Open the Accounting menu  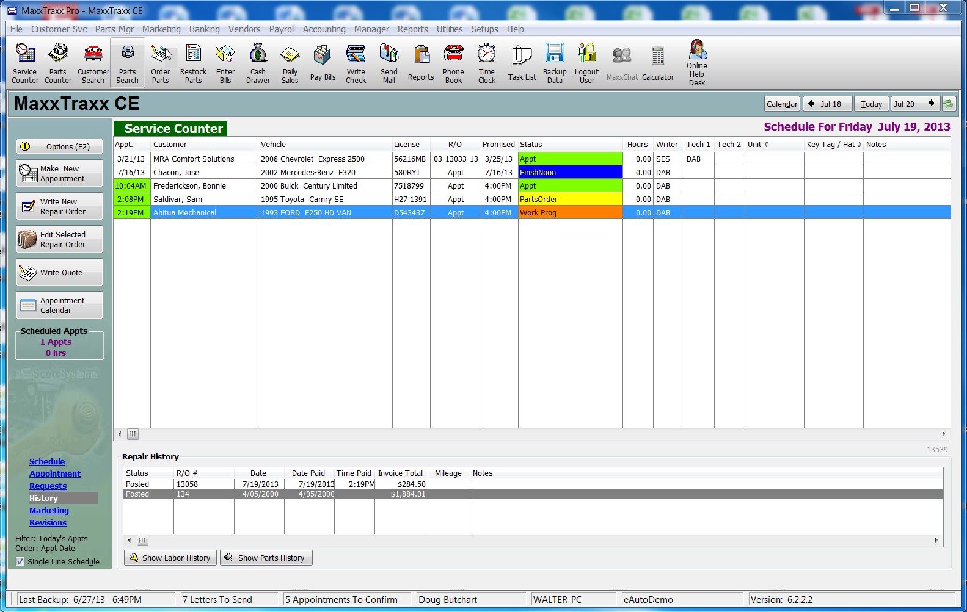coord(324,29)
